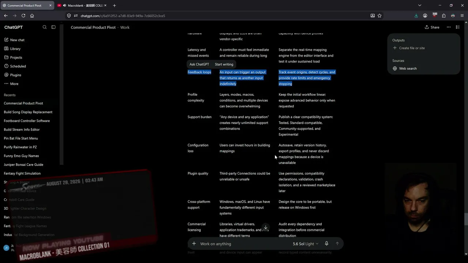Expand the More sidebar menu

click(14, 84)
